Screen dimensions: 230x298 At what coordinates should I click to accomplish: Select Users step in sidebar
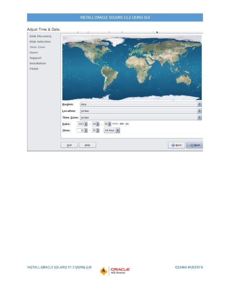click(34, 52)
